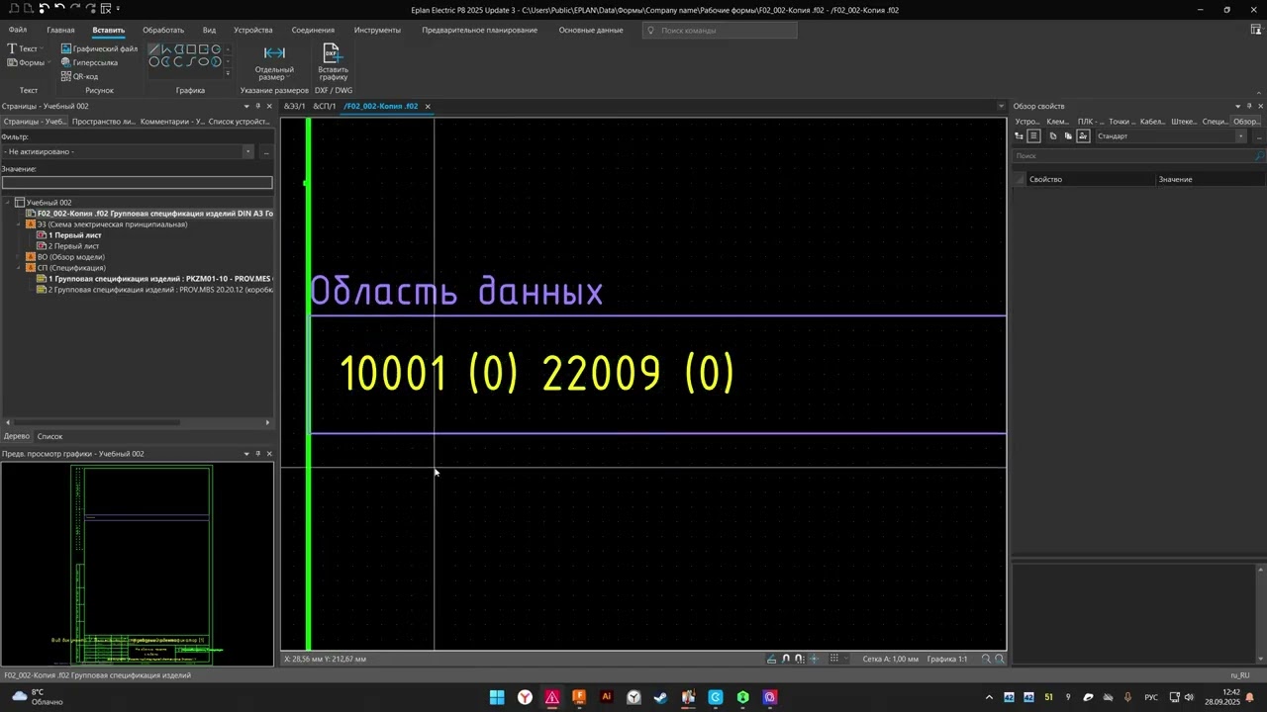The image size is (1267, 712).
Task: Click the copy icon in Обзор свойств toolbar
Action: pos(1053,136)
